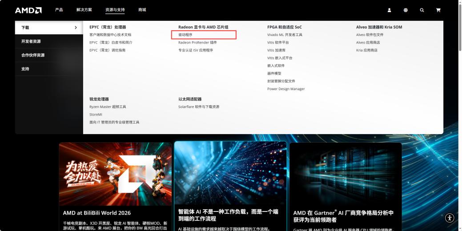
Task: Open 面向 IT 管理员的专业级管理工具 link
Action: coord(115,122)
